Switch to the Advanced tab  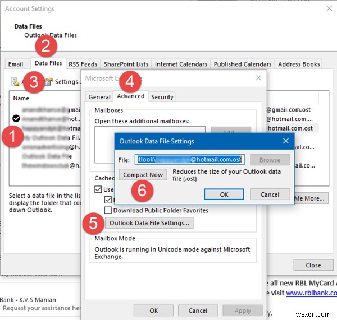click(x=131, y=96)
